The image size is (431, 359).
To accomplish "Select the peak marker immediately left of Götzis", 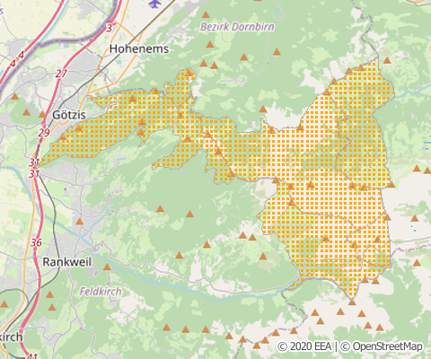I will [42, 115].
